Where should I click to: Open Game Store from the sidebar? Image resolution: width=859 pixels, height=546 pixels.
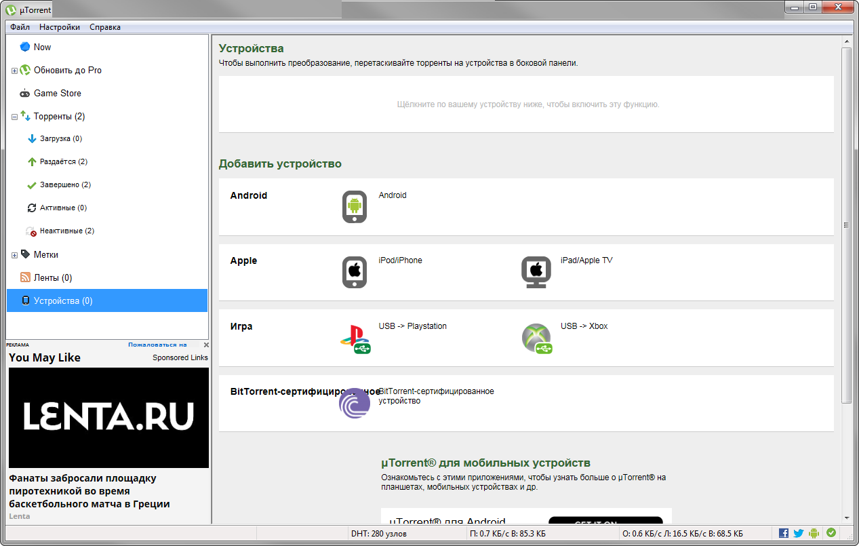(x=57, y=93)
